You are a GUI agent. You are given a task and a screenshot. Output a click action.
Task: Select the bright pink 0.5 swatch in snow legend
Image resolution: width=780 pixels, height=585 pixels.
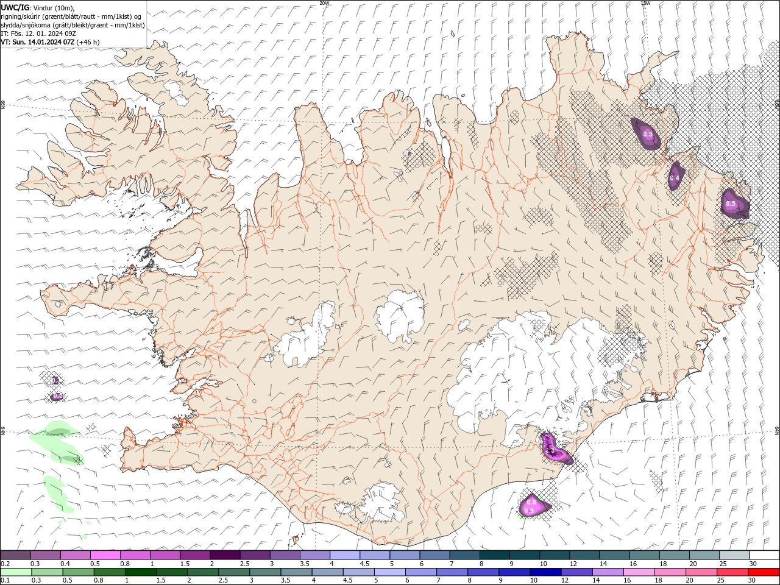pyautogui.click(x=105, y=555)
